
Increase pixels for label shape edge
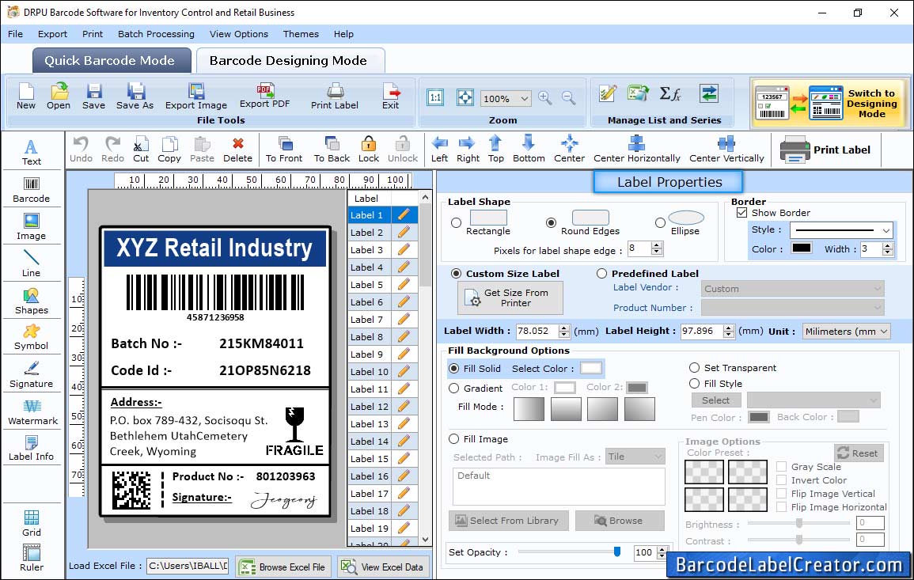[x=657, y=245]
